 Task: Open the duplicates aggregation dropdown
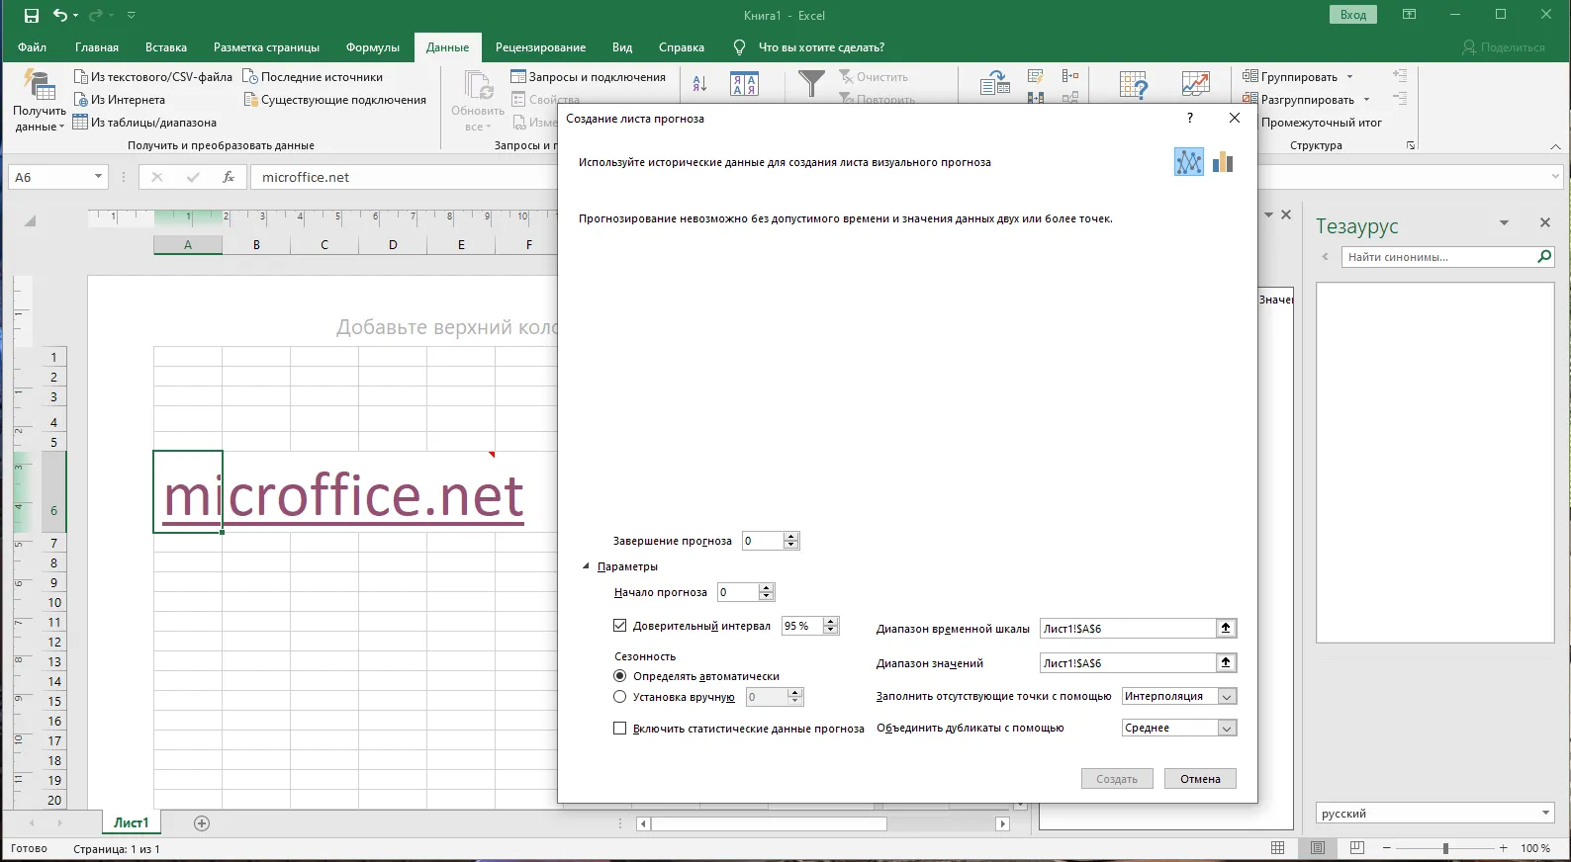(x=1227, y=729)
